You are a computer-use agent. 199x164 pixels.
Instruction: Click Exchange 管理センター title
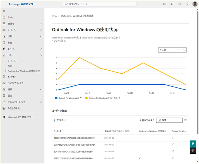(22, 4)
